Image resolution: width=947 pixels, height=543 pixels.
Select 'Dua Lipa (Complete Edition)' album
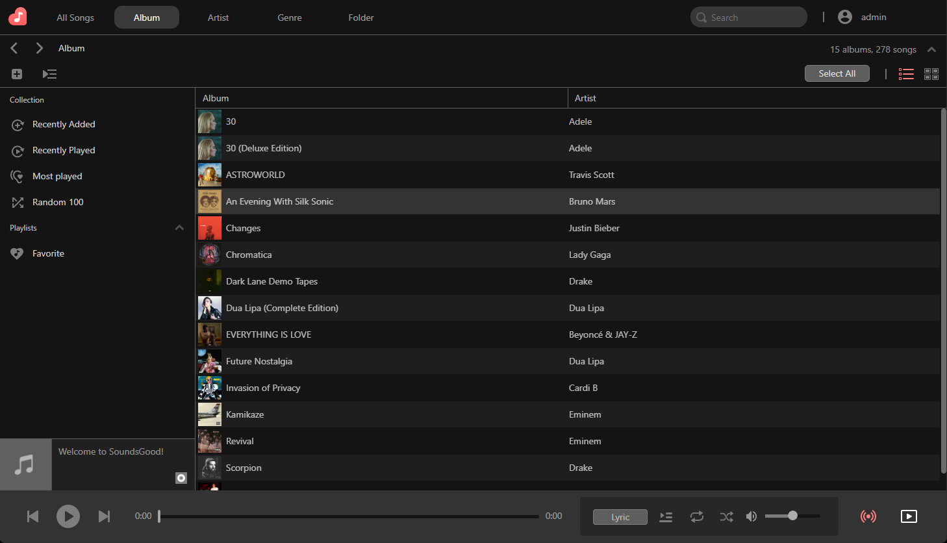568,308
